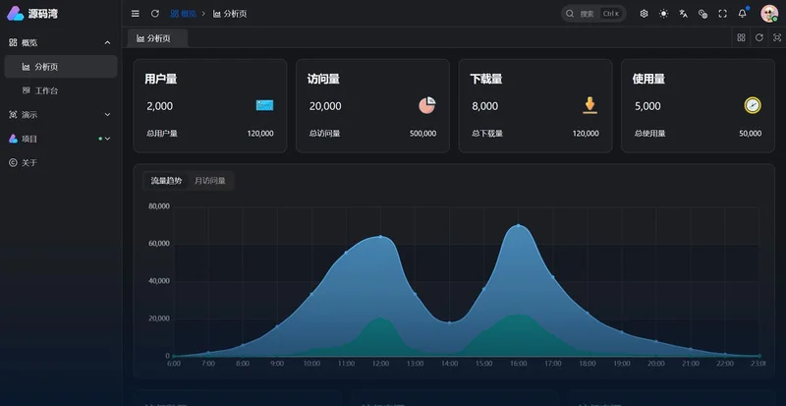This screenshot has width=786, height=406.
Task: Click 总下载量 label
Action: click(x=487, y=134)
